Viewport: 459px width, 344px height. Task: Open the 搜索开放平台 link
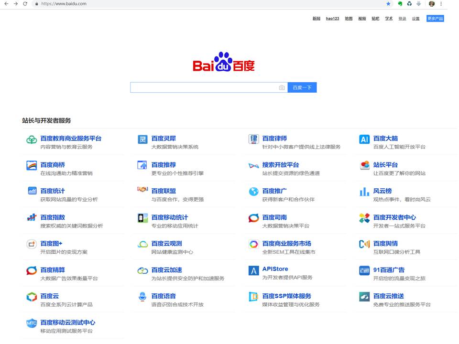[x=281, y=165]
